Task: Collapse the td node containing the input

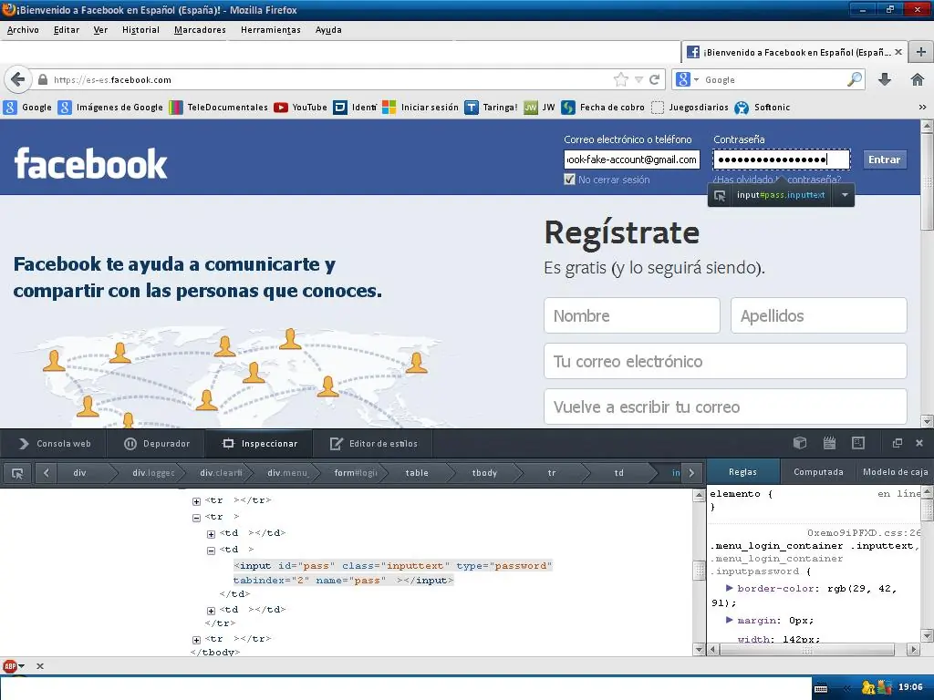Action: [211, 551]
